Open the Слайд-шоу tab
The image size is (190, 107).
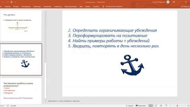[58, 7]
